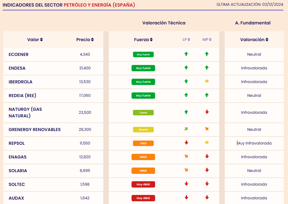
Task: Sort by the MP column header
Action: [207, 39]
